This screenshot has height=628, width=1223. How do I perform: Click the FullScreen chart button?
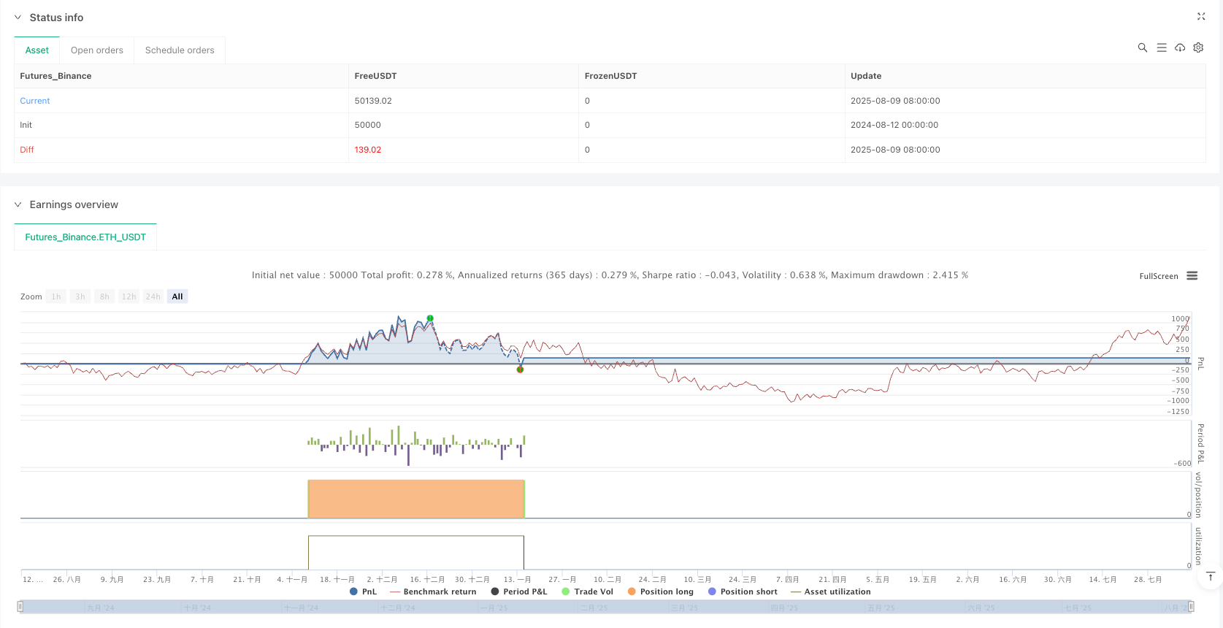pyautogui.click(x=1158, y=276)
